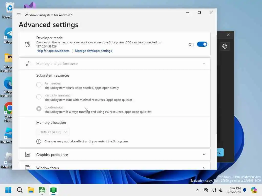The image size is (262, 196).
Task: Click the Windows Subsystem for Android taskbar icon
Action: (53, 190)
